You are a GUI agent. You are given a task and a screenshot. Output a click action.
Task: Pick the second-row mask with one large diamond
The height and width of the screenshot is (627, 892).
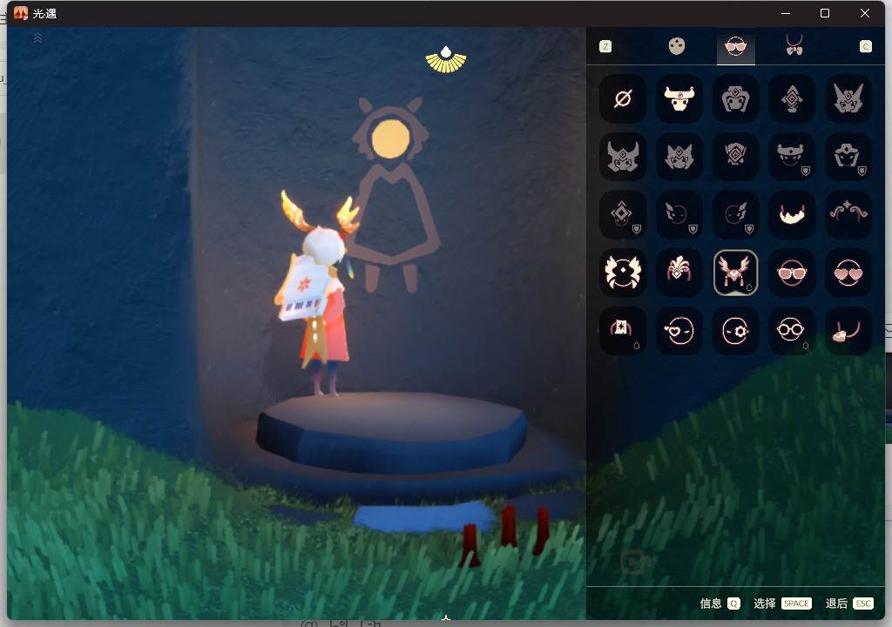tap(735, 157)
